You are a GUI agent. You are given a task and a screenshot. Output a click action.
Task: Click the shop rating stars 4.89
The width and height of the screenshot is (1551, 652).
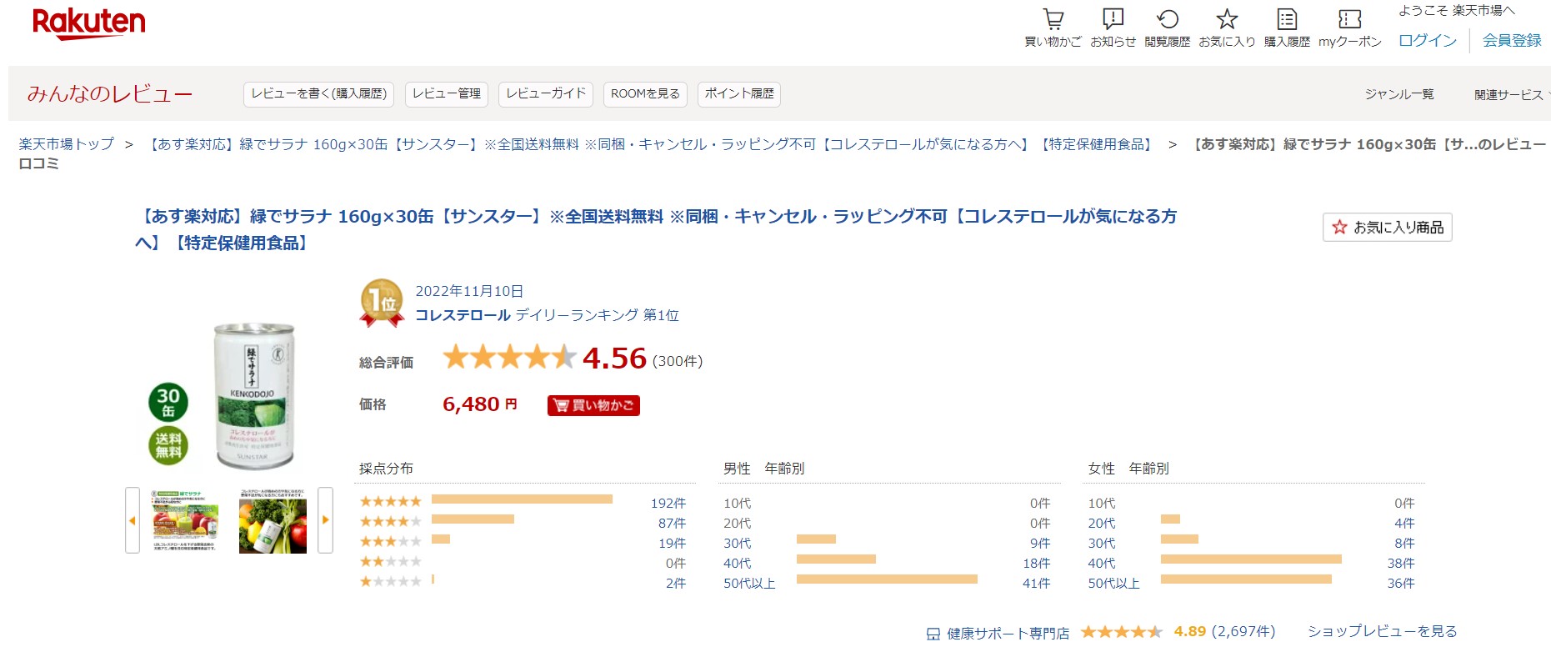click(1122, 632)
